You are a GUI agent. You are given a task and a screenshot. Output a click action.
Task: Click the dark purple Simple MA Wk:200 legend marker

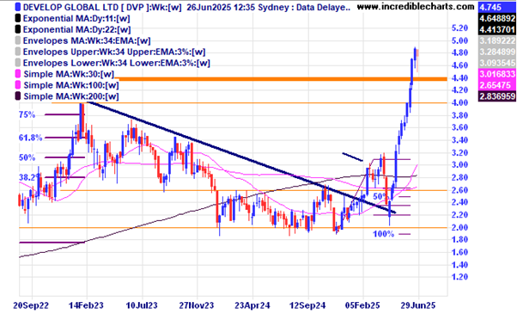(18, 96)
